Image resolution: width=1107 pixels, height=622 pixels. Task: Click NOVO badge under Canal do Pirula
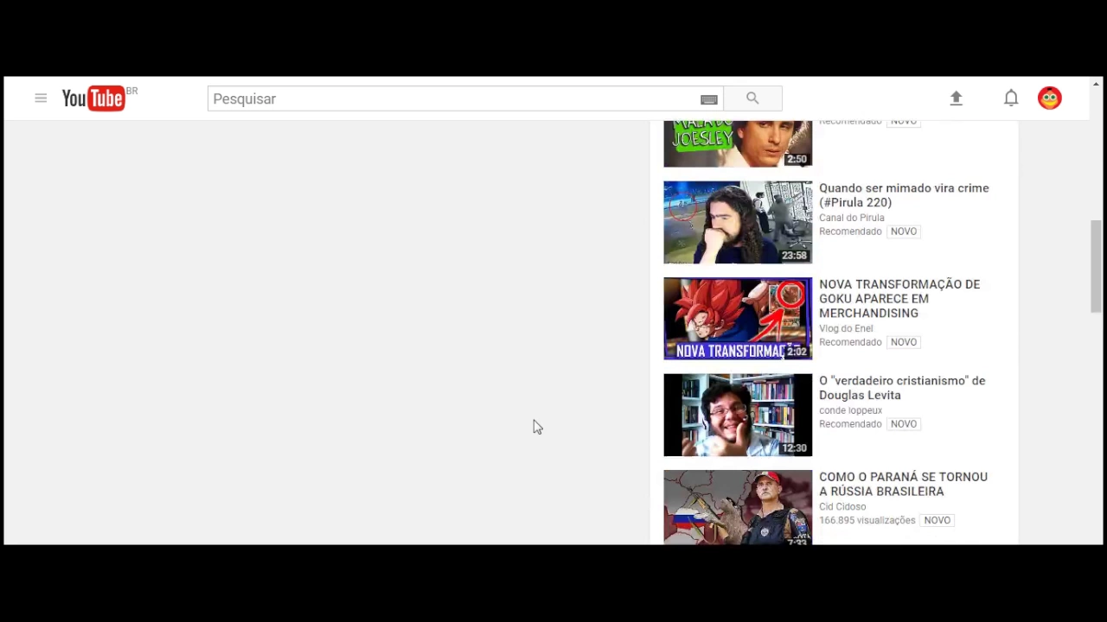(904, 232)
